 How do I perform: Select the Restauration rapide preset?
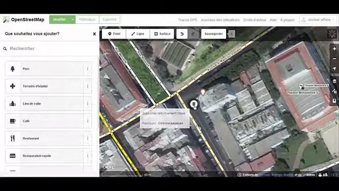(44, 156)
